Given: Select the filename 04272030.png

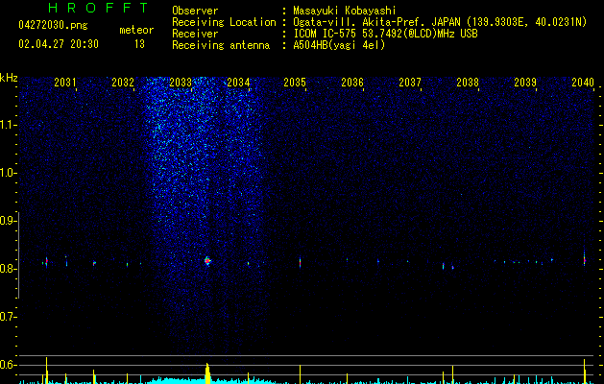Looking at the screenshot, I should pyautogui.click(x=53, y=25).
